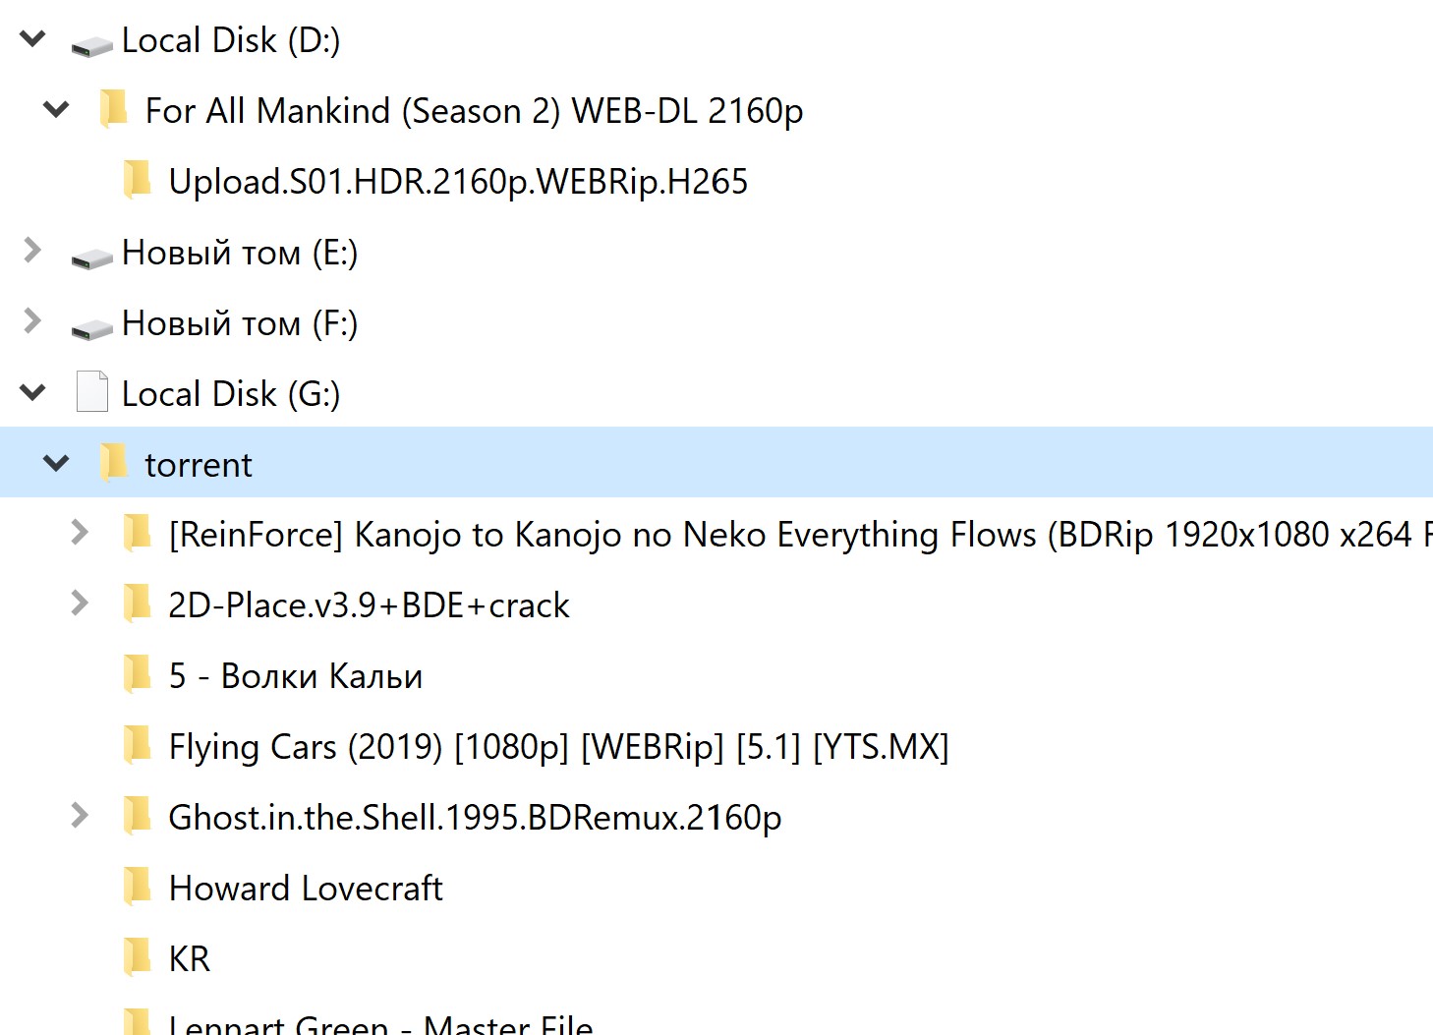Click the Howard Lovecraft folder icon
The height and width of the screenshot is (1035, 1433).
point(138,887)
